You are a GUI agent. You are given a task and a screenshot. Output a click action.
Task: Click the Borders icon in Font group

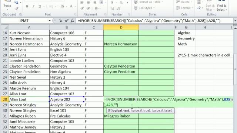tap(51, 7)
